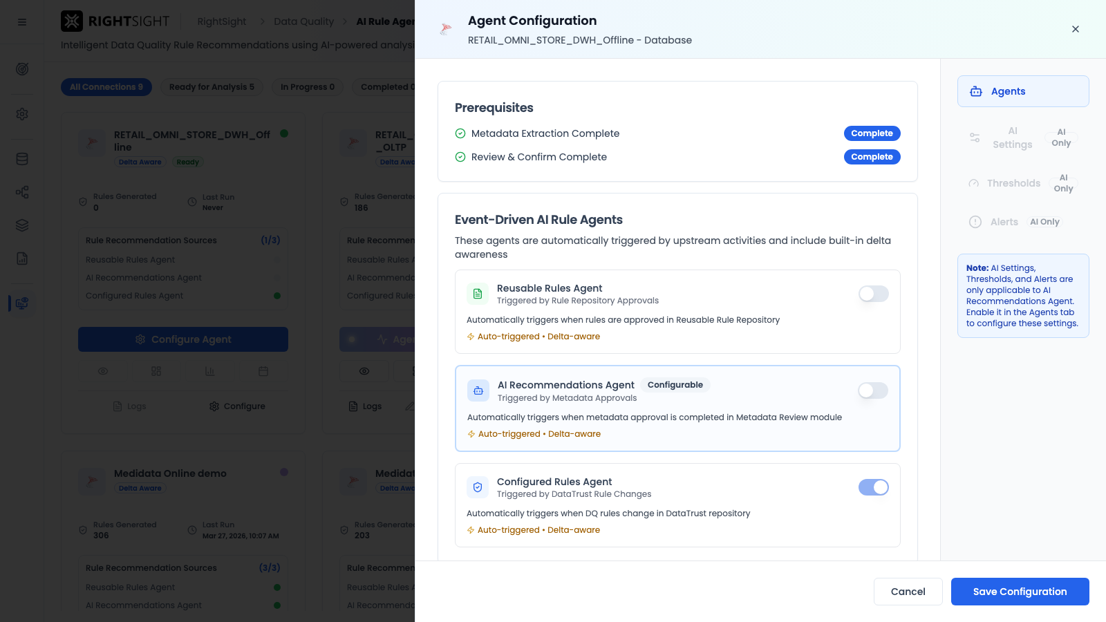
Task: Select the All Connections 9 filter
Action: [106, 87]
